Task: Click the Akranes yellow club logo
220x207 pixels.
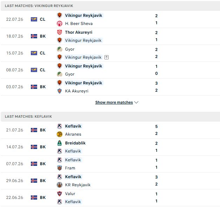Action: tap(60, 134)
